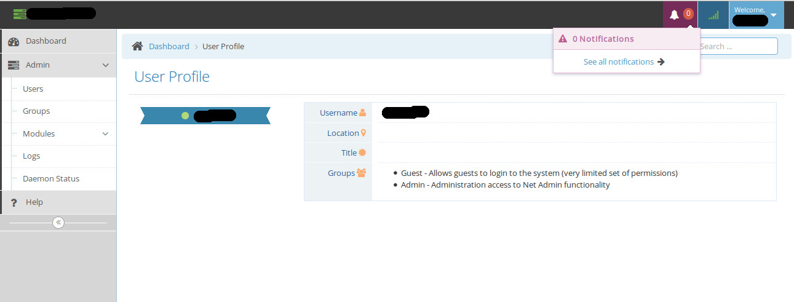The image size is (794, 302).
Task: Expand the Modules submenu chevron
Action: pyautogui.click(x=105, y=134)
